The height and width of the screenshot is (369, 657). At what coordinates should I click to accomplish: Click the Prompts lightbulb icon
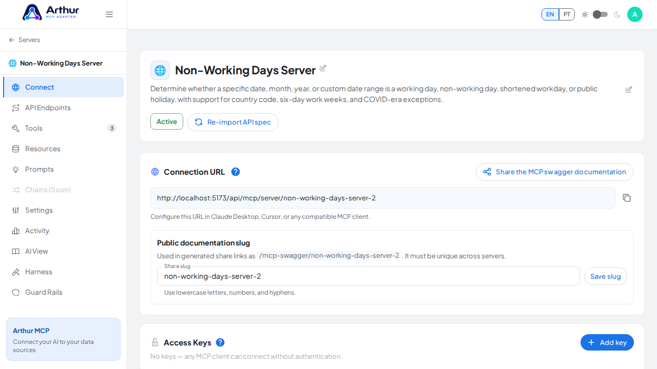[x=15, y=169]
